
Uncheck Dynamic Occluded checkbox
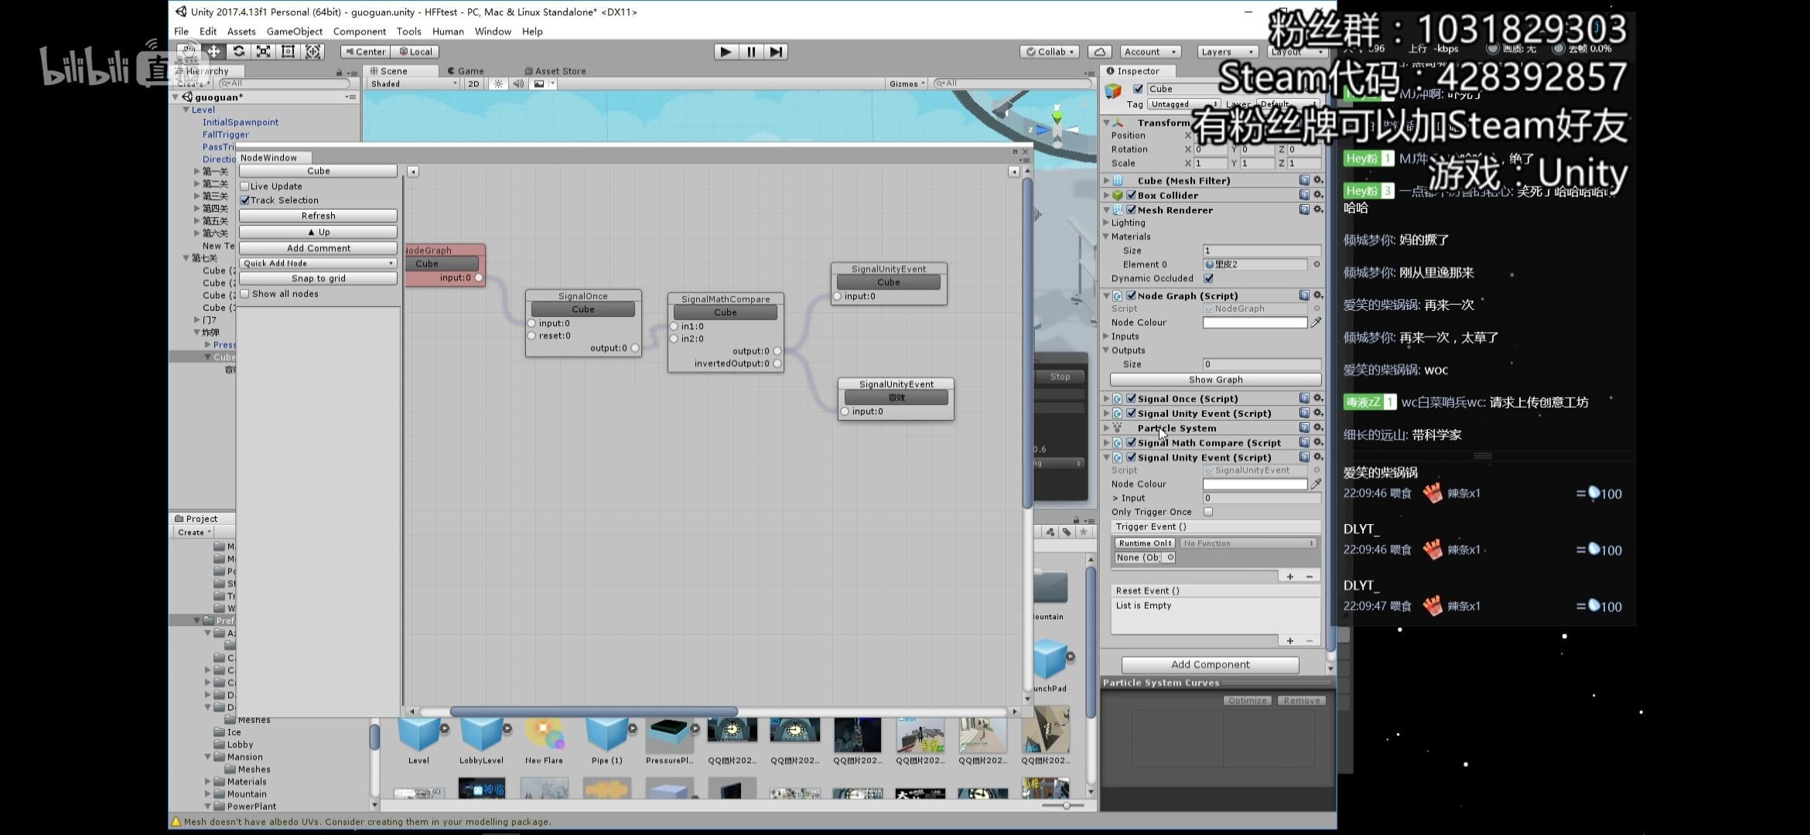tap(1208, 278)
